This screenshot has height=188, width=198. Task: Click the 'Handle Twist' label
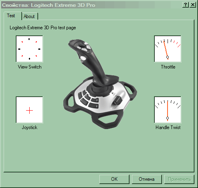click(x=168, y=127)
